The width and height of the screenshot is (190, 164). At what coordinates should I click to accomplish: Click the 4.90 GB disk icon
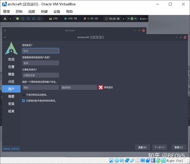click(x=85, y=19)
